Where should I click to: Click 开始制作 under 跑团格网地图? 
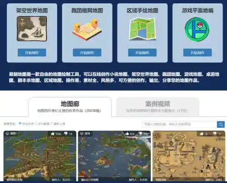tap(87, 53)
